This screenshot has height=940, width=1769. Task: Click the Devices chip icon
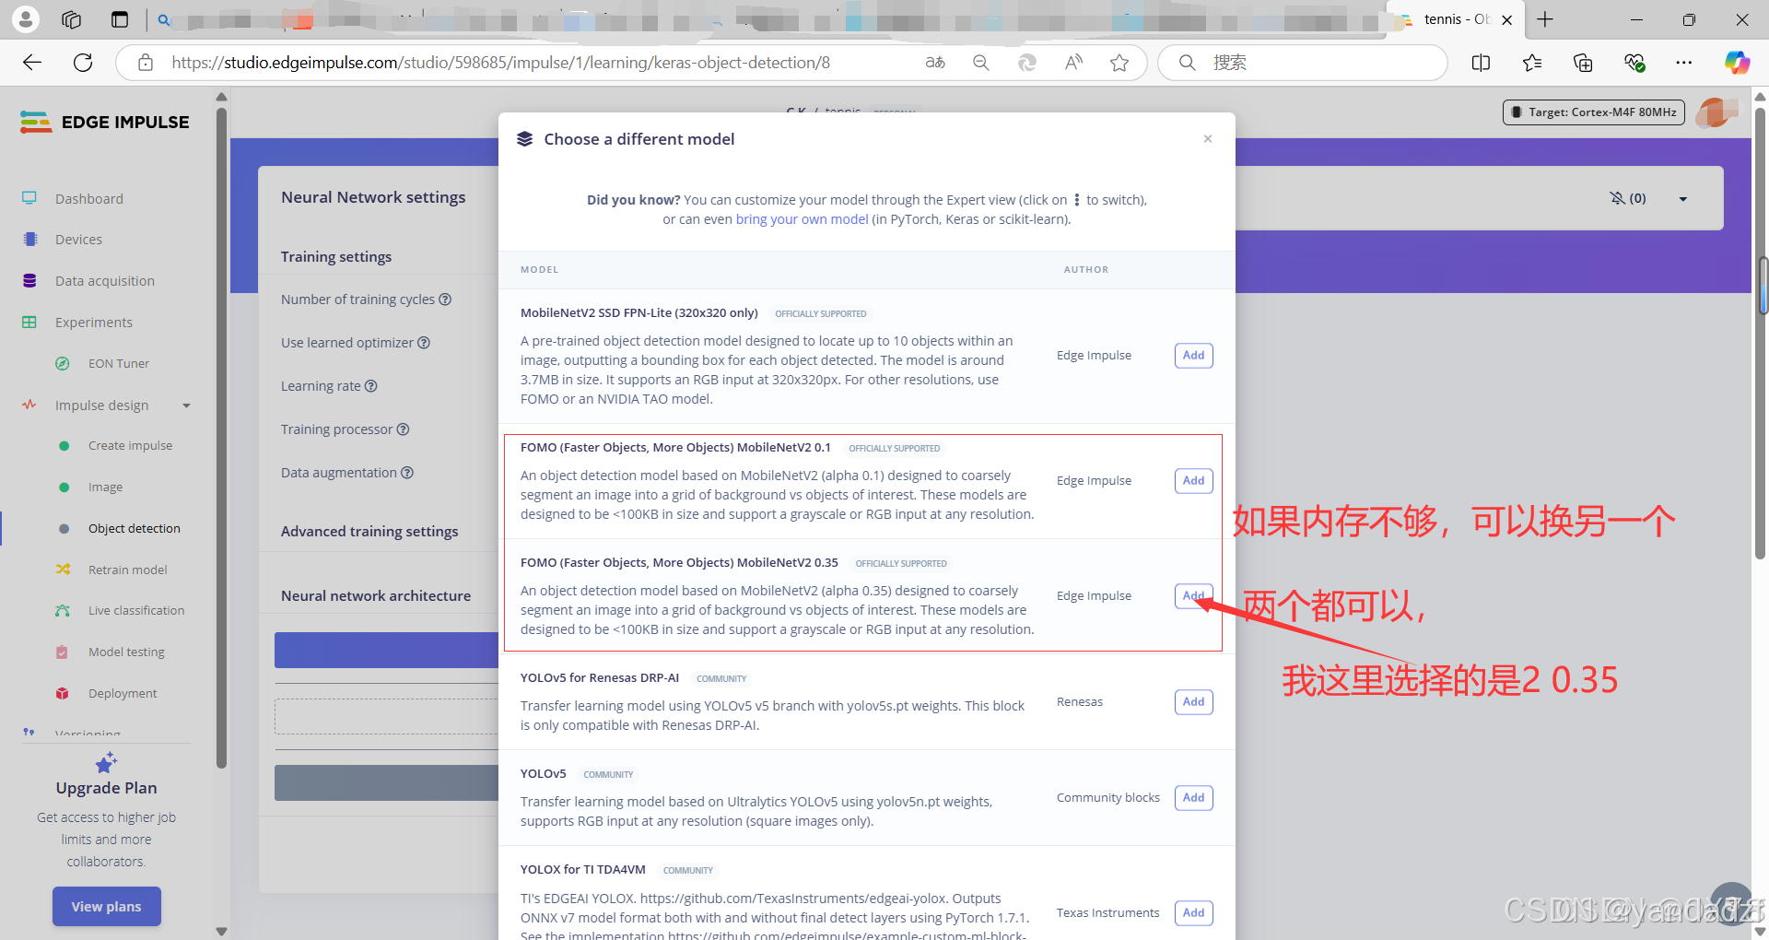[29, 240]
